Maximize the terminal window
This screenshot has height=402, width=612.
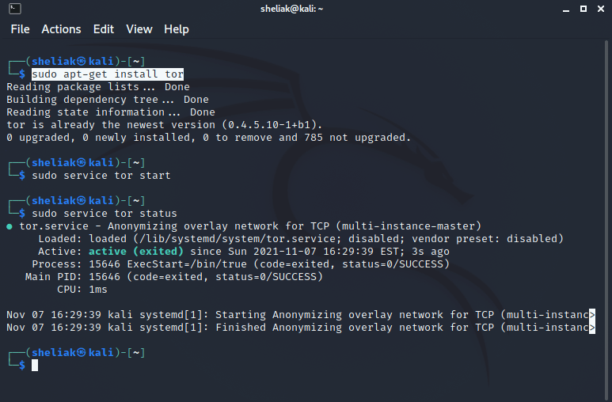(x=582, y=9)
